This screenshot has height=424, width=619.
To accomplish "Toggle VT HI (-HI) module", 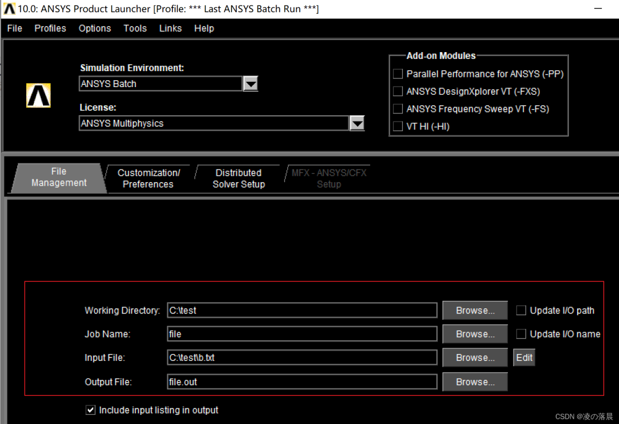I will pyautogui.click(x=398, y=126).
